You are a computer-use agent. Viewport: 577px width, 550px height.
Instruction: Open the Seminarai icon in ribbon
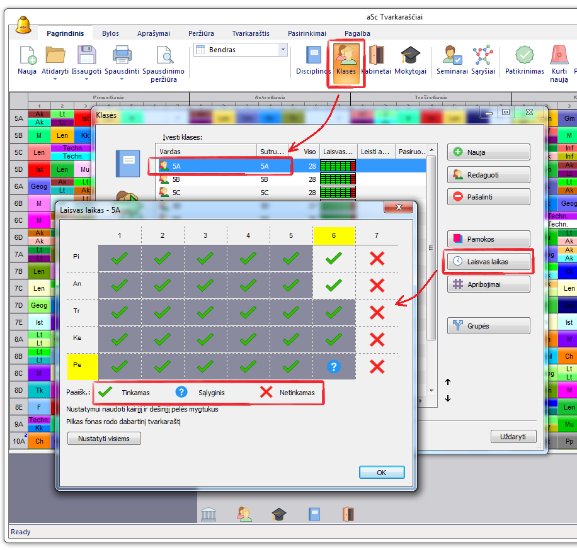pyautogui.click(x=452, y=56)
